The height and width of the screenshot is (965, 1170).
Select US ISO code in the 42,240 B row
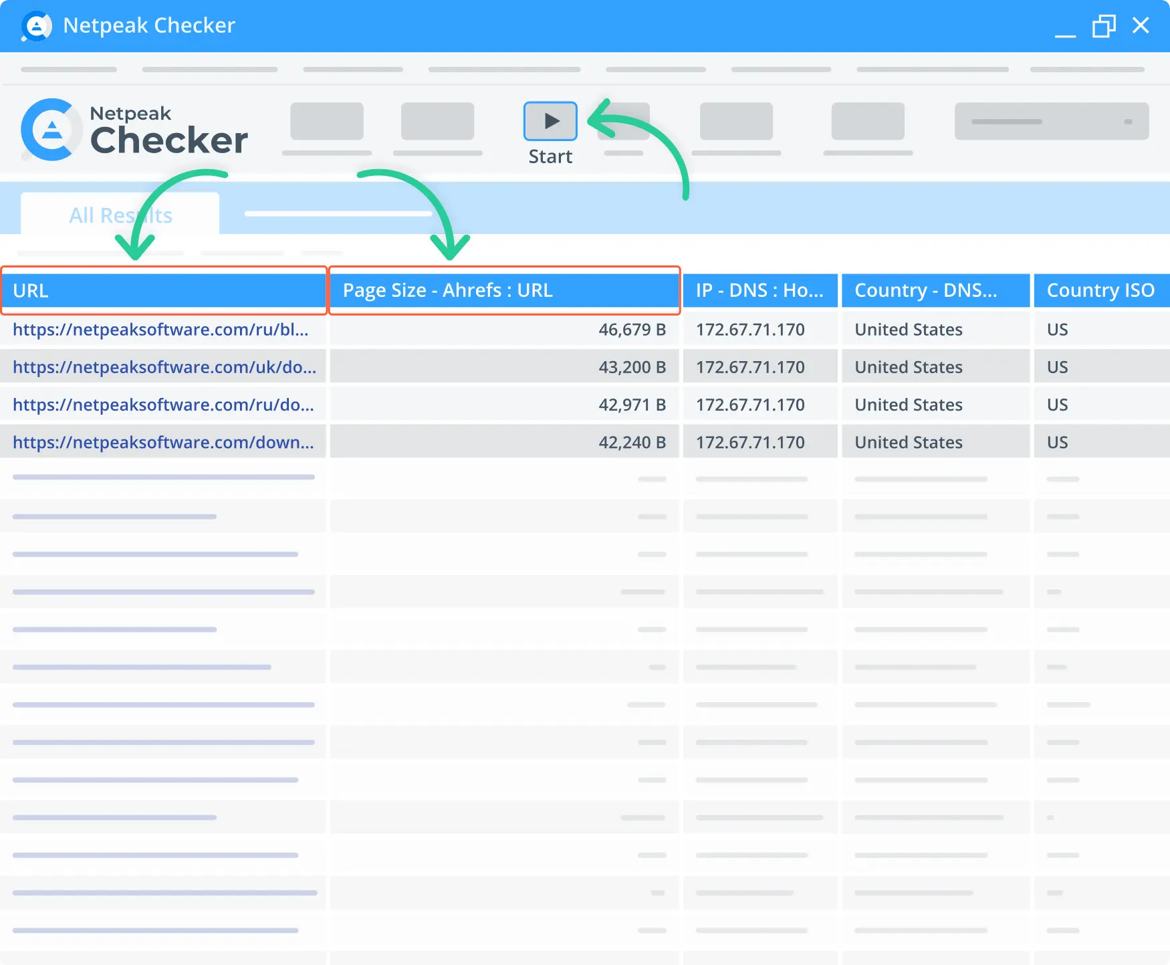pyautogui.click(x=1102, y=442)
